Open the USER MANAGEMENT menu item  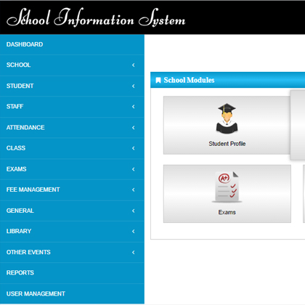(x=72, y=294)
